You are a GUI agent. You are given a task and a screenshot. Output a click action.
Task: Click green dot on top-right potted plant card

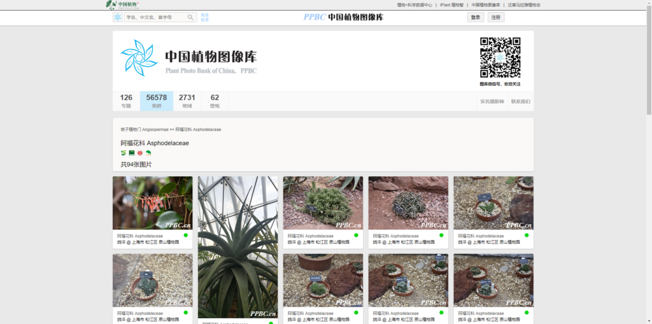coord(527,236)
